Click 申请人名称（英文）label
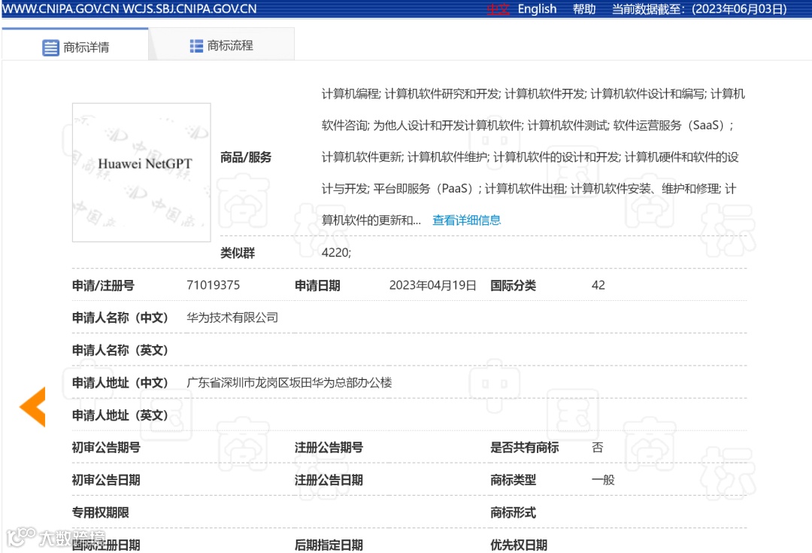The width and height of the screenshot is (812, 553). [x=120, y=351]
